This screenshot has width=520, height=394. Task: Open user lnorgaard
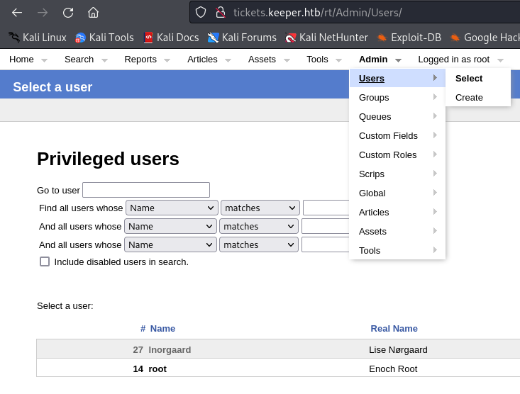point(170,349)
